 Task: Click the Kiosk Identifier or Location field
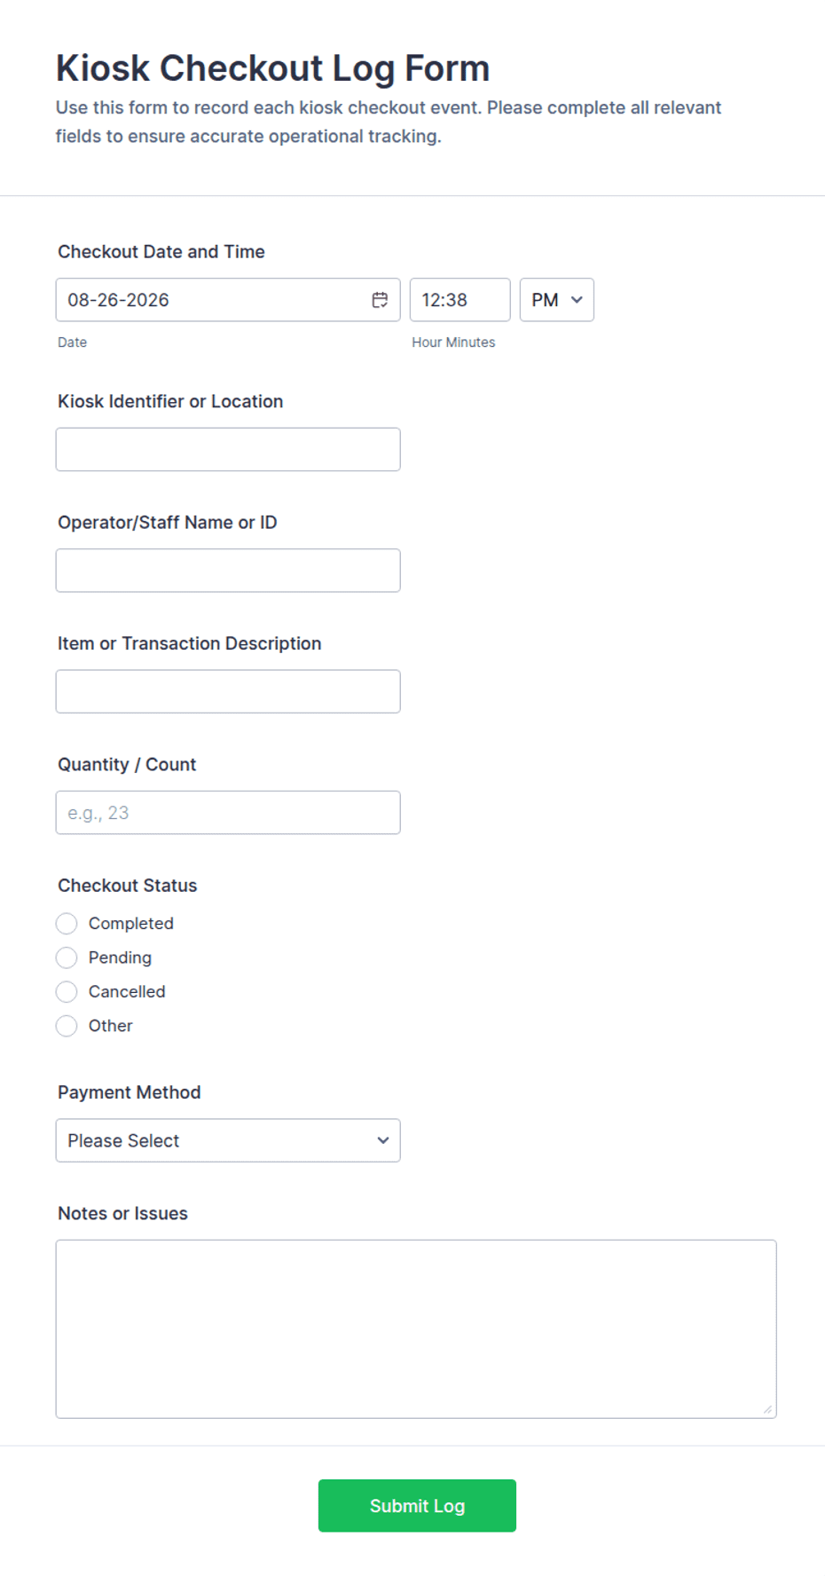228,450
